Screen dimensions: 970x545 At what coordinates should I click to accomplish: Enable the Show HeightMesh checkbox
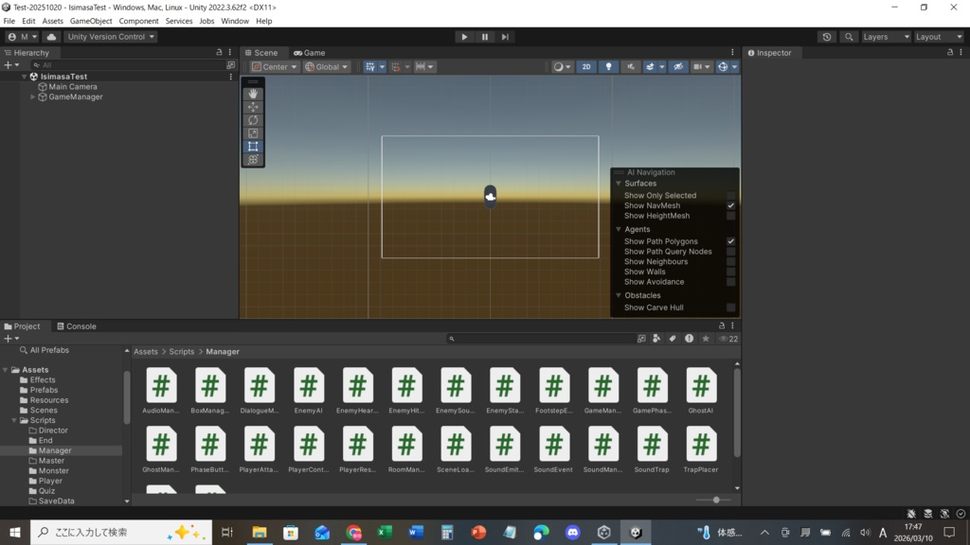[730, 216]
